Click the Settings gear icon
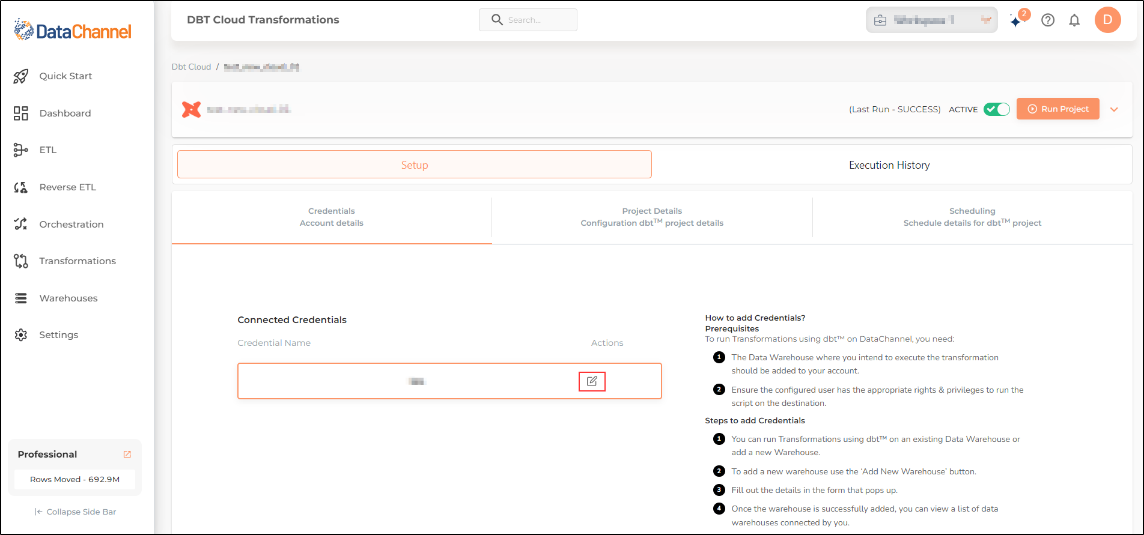This screenshot has height=535, width=1144. 21,335
